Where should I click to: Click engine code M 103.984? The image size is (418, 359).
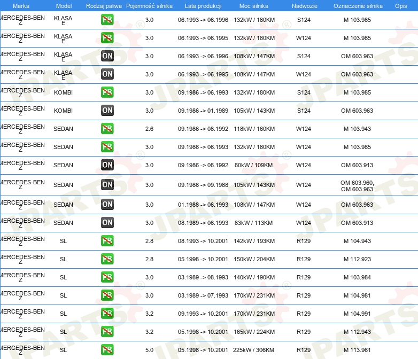coord(357,277)
